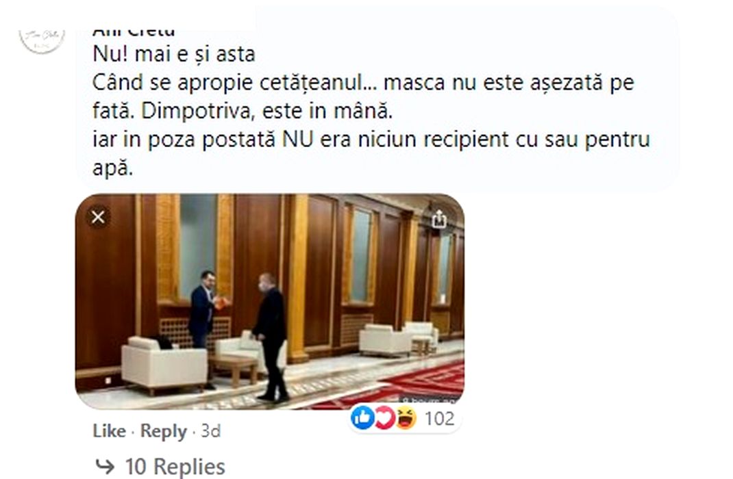Viewport: 733px width, 479px height.
Task: Click the white armchair at photo's left
Action: point(164,364)
